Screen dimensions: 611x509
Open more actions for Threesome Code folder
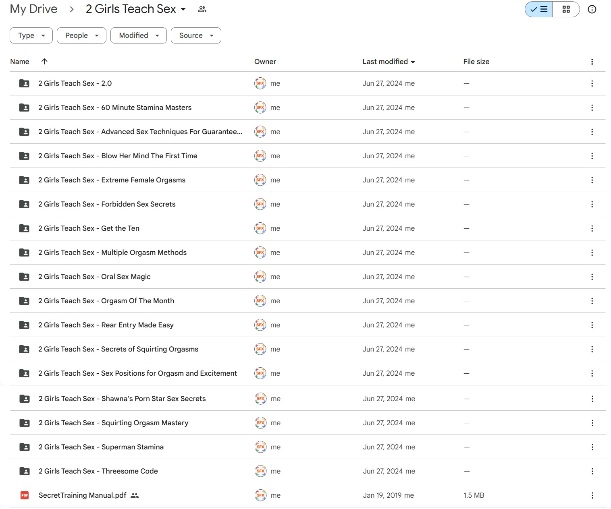pos(592,471)
